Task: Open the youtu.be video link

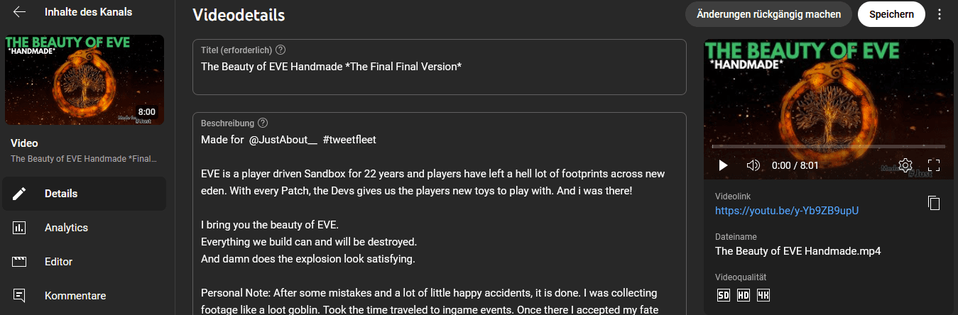Action: tap(787, 211)
